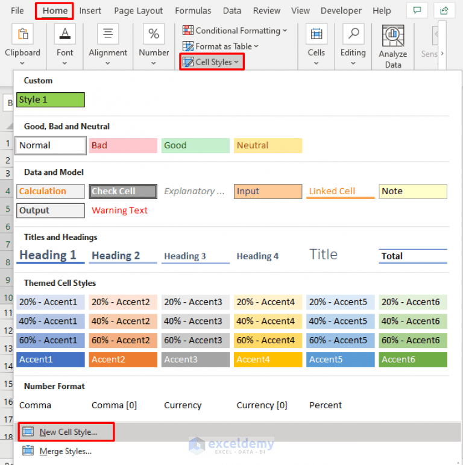Apply 20% - Accent1 themed style
The width and height of the screenshot is (463, 465).
click(51, 302)
